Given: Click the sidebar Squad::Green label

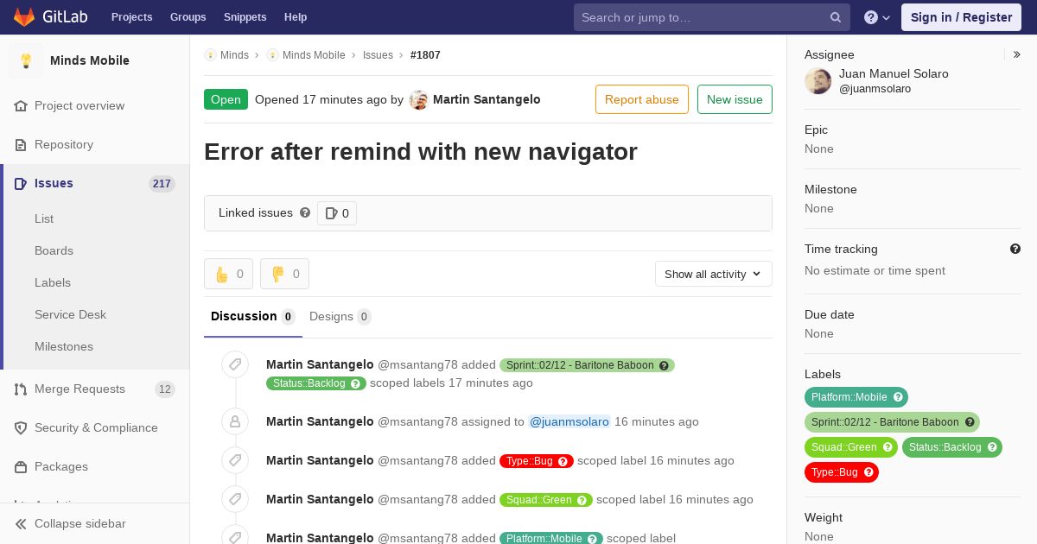Looking at the screenshot, I should 851,447.
